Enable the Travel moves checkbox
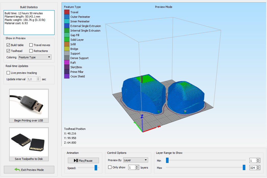This screenshot has height=178, width=267. (x=31, y=45)
